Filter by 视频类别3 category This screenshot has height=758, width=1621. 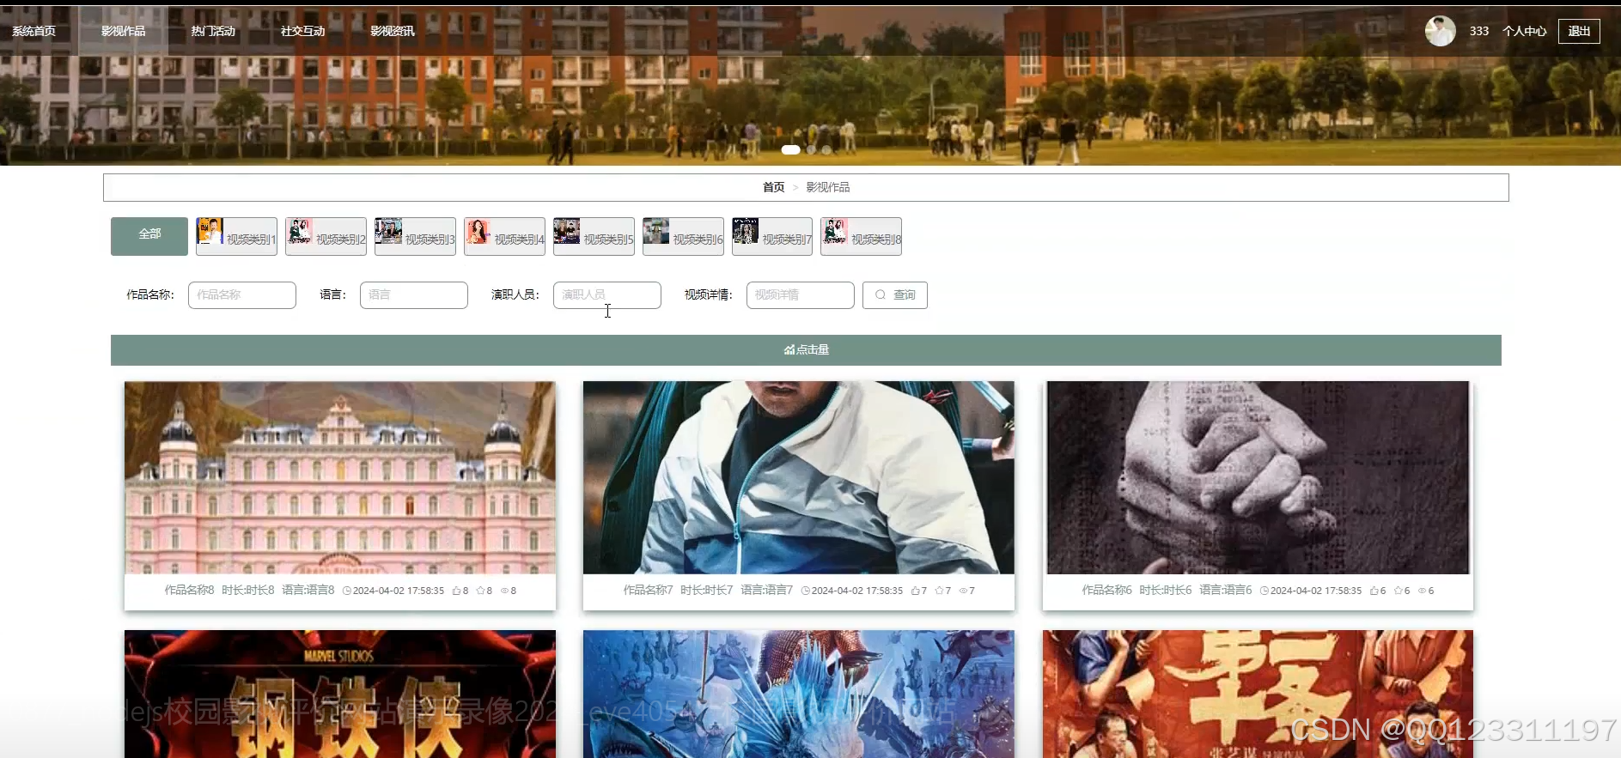pos(415,236)
